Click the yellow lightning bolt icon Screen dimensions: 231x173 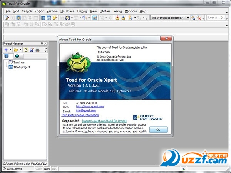click(55, 18)
